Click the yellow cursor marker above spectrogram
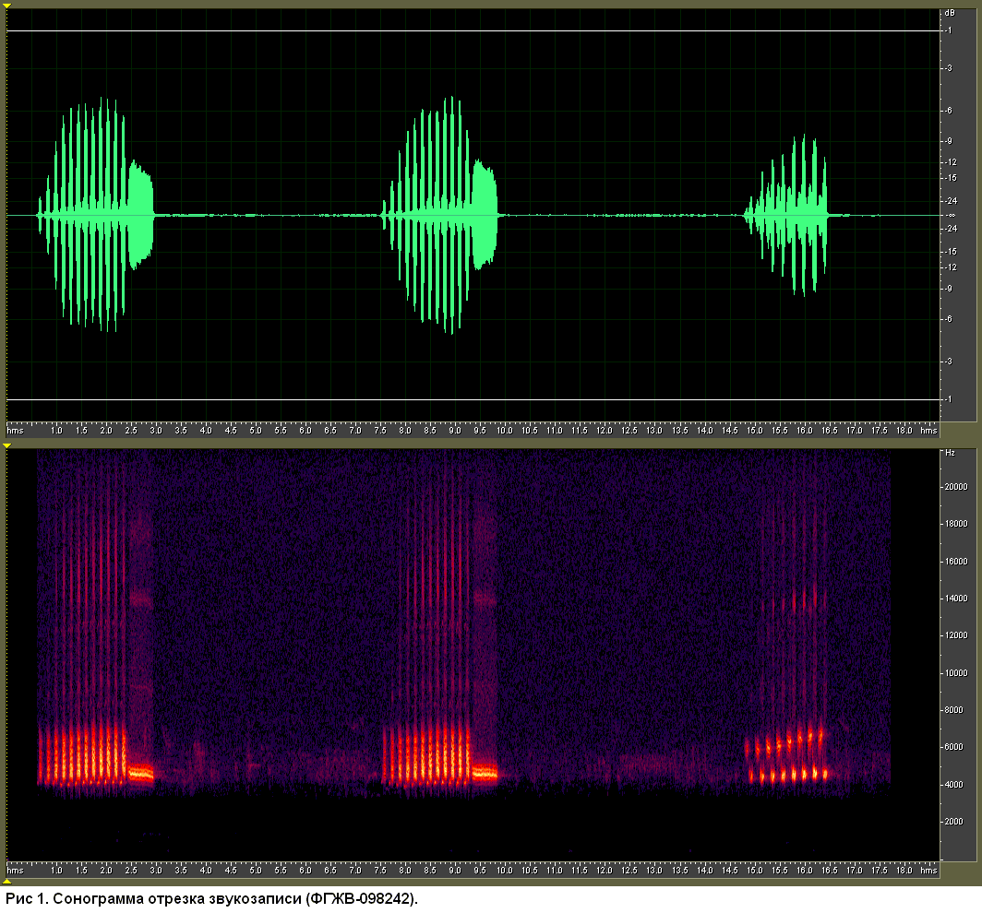Image resolution: width=982 pixels, height=913 pixels. point(6,445)
